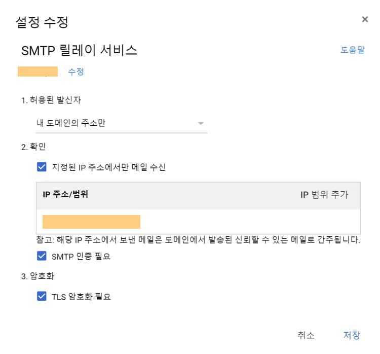
Task: Open the 도움말 help link
Action: 352,50
